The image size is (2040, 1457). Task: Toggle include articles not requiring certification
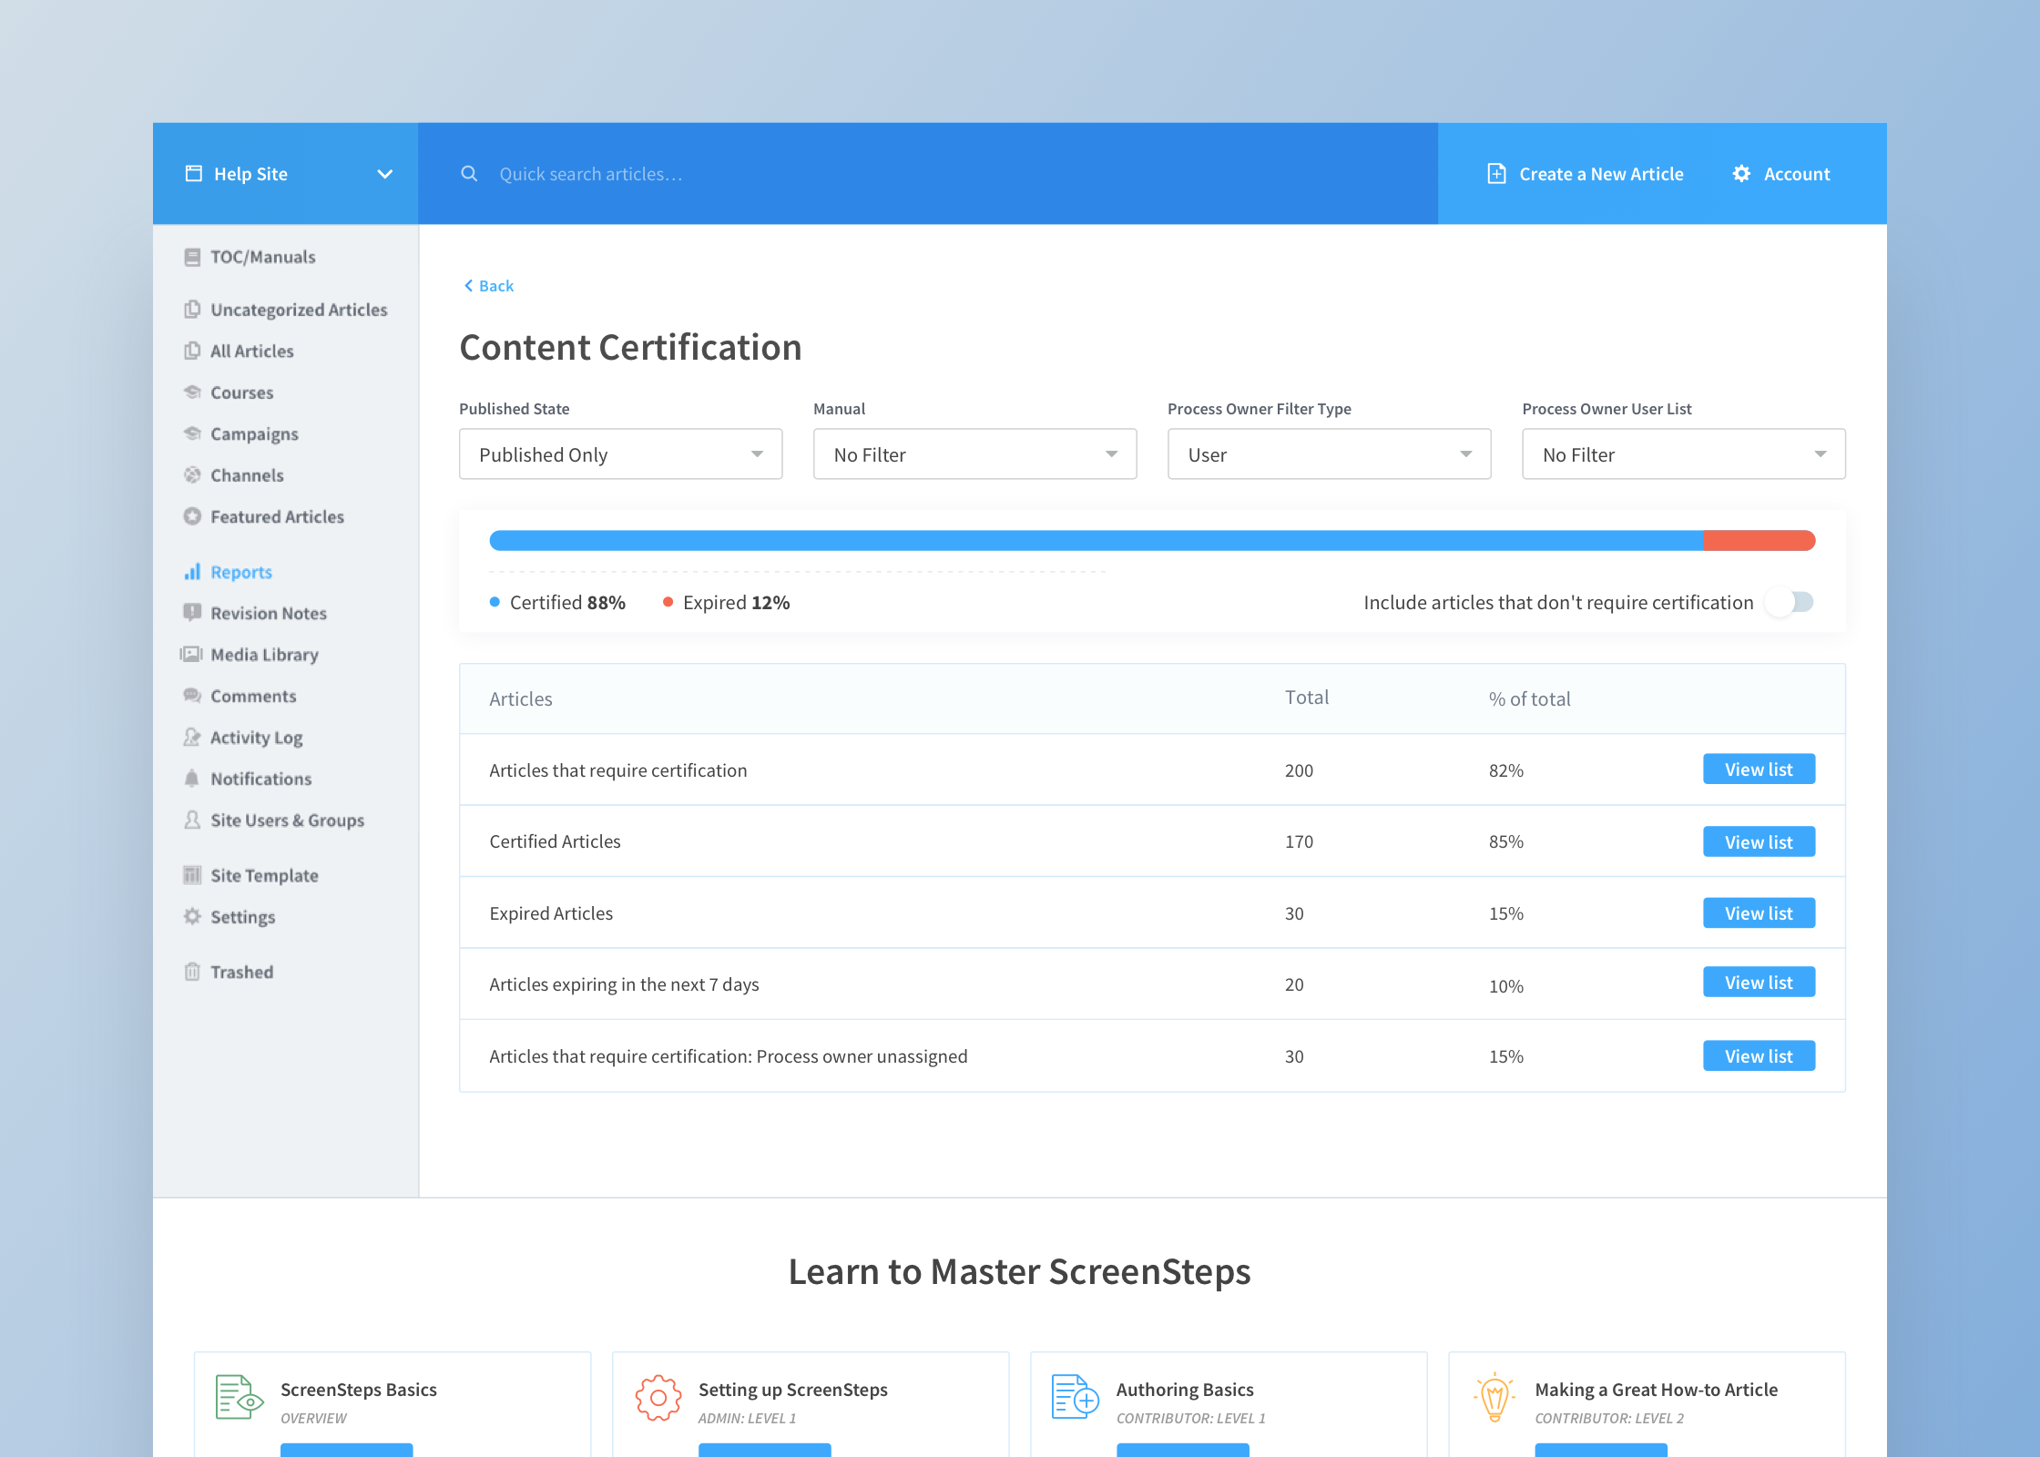click(x=1791, y=602)
